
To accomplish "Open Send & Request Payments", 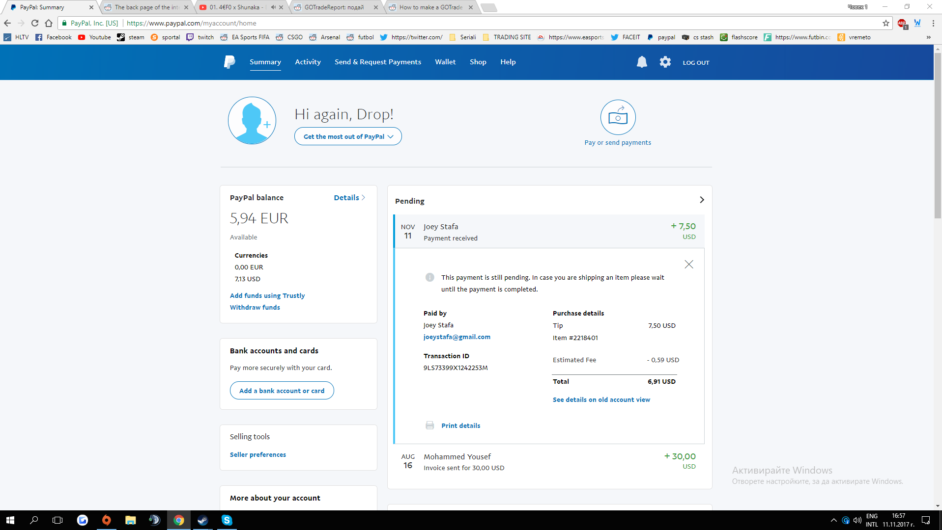I will [378, 62].
